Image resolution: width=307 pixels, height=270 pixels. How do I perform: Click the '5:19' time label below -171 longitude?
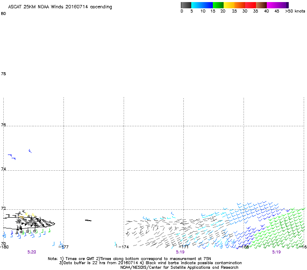[x=180, y=252]
